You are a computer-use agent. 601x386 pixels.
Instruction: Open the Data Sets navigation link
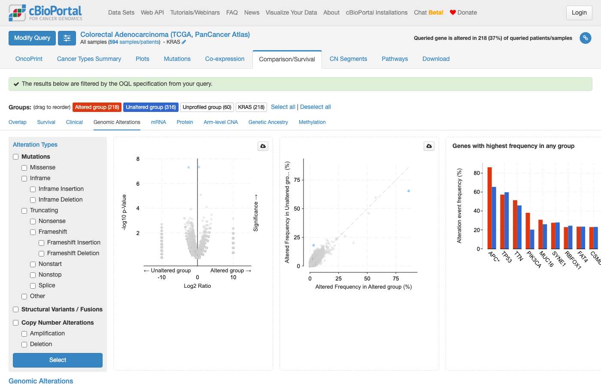[x=121, y=12]
